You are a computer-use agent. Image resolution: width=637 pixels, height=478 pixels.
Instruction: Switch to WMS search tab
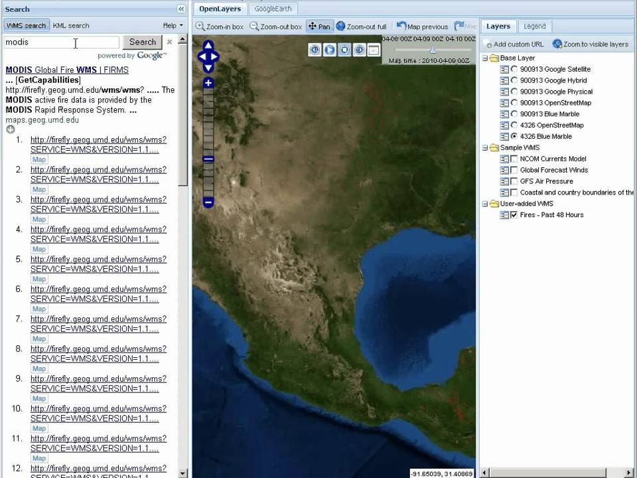26,26
